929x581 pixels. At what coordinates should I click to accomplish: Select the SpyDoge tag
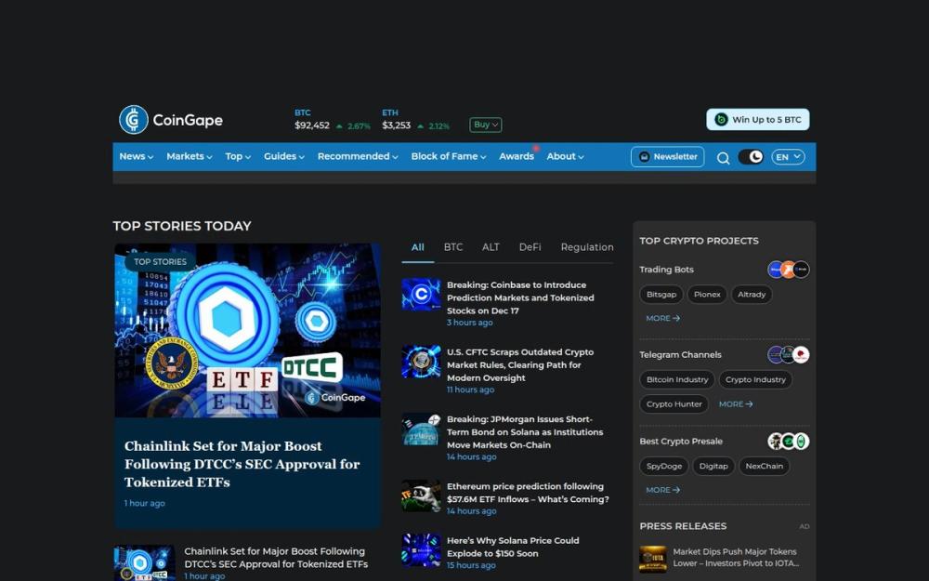(663, 466)
